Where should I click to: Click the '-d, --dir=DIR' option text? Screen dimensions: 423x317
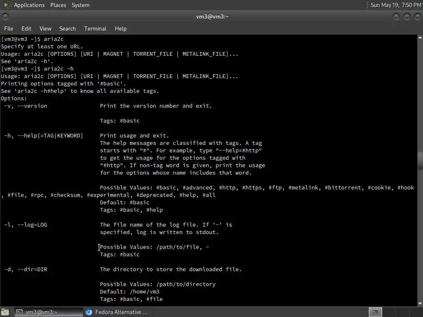pos(26,269)
